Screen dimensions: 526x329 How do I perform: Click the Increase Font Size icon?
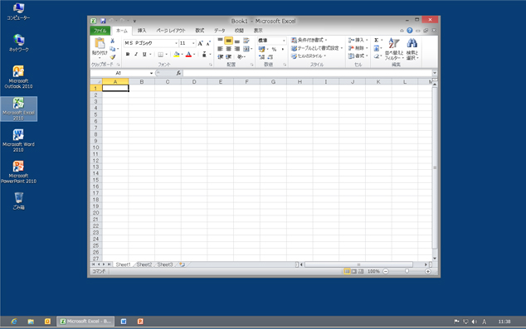pos(200,43)
